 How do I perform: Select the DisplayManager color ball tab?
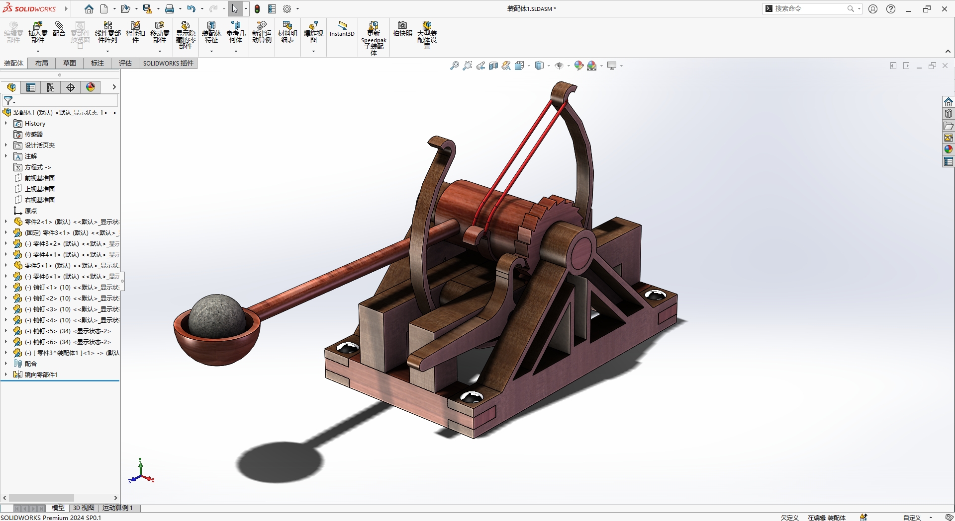pyautogui.click(x=91, y=87)
